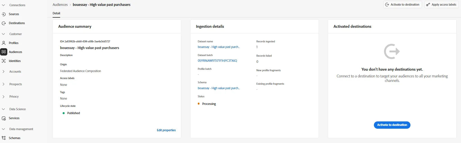Collapse the Connections section
The height and width of the screenshot is (143, 461).
point(3,5)
